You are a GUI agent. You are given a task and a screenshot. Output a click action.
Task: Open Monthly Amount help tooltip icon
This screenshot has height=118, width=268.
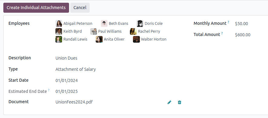(228, 22)
